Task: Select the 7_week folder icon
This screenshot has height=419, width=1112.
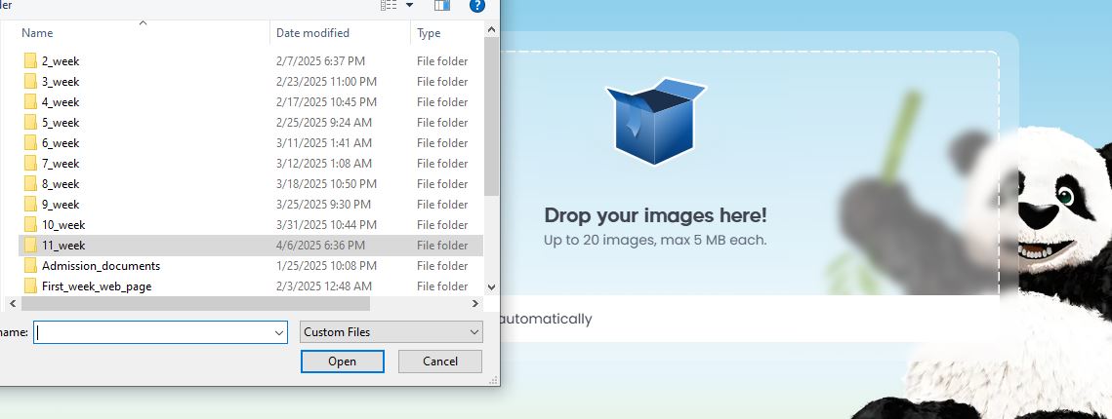Action: [x=30, y=164]
